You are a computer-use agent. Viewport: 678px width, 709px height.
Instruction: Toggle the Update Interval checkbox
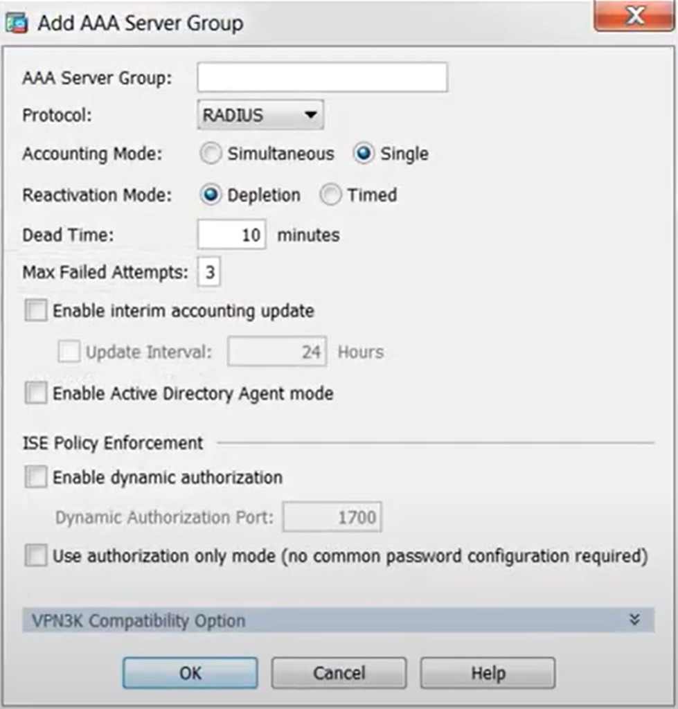pyautogui.click(x=69, y=352)
